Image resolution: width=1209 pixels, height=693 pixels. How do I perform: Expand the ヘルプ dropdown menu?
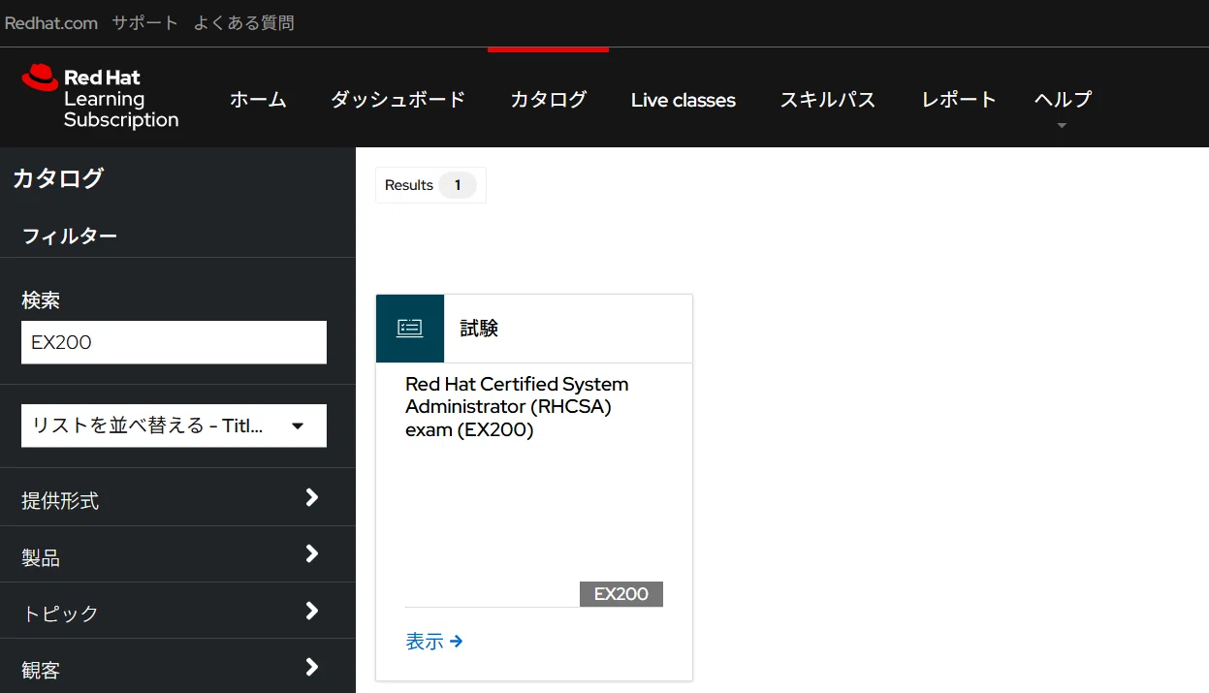[1063, 99]
